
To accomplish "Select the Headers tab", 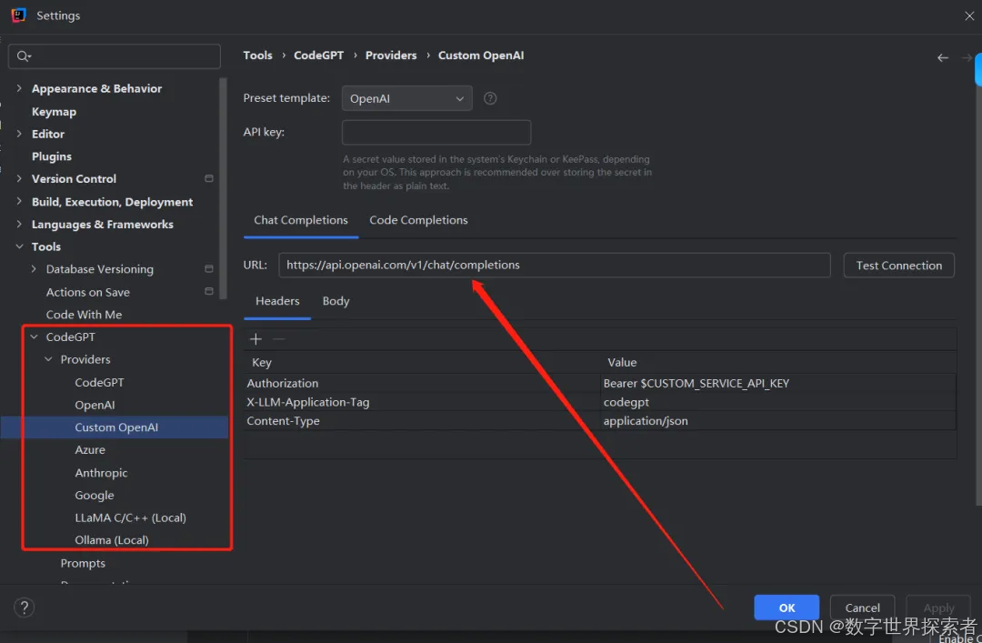I will (x=277, y=301).
